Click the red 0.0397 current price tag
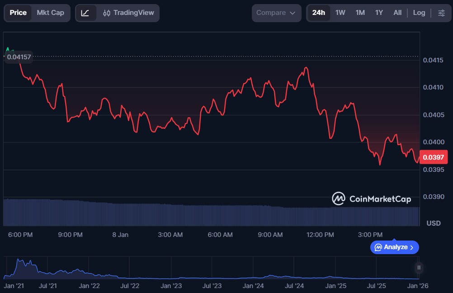The width and height of the screenshot is (453, 293). (434, 158)
